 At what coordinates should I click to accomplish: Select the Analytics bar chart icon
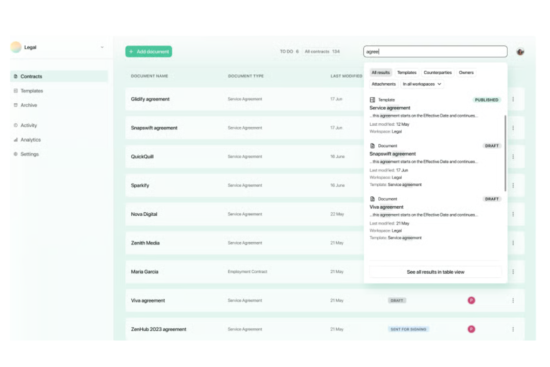coord(15,140)
